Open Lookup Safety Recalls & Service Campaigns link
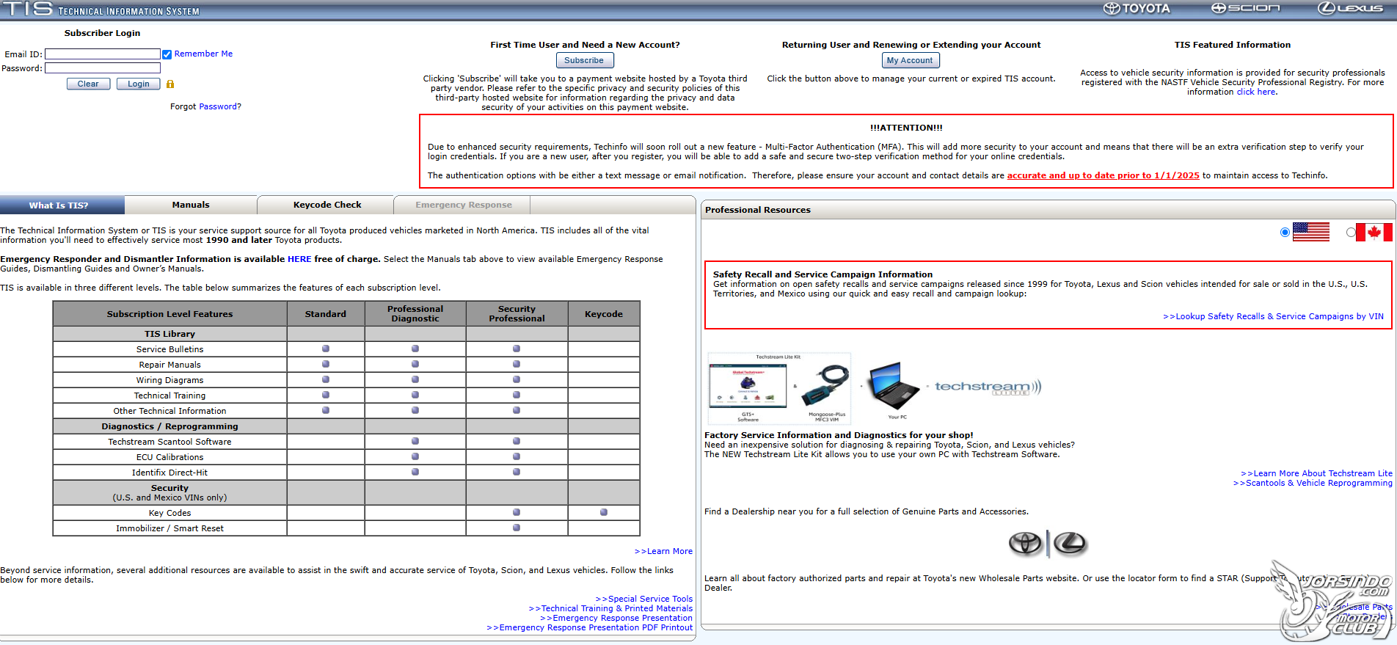This screenshot has height=645, width=1397. click(1273, 317)
